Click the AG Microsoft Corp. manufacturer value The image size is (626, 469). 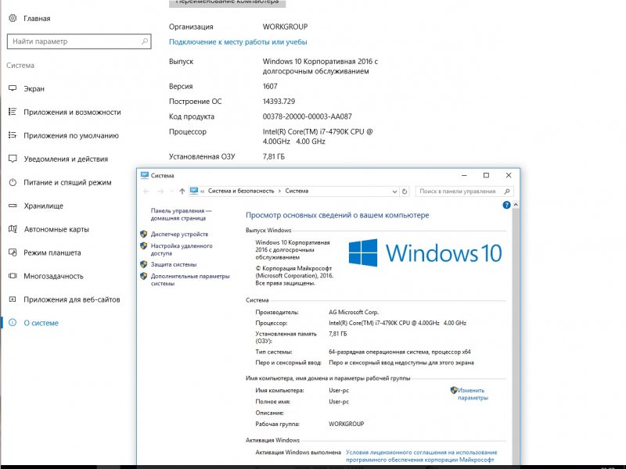(354, 312)
